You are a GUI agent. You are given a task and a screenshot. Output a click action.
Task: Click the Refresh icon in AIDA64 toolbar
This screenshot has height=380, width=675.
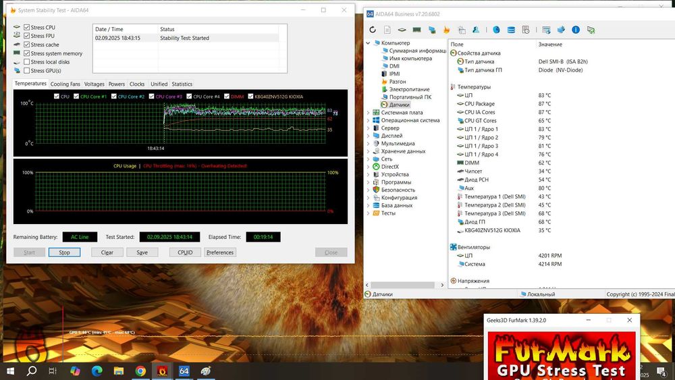[373, 30]
